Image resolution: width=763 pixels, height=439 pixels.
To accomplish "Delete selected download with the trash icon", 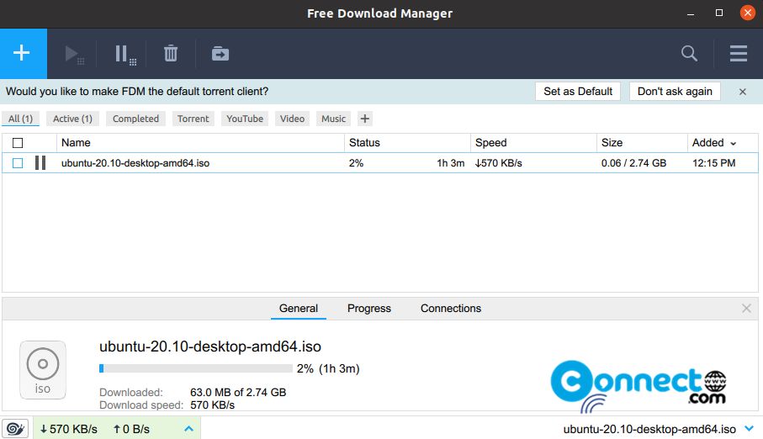I will coord(171,53).
